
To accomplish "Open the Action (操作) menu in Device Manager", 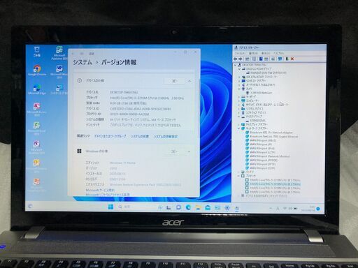I will pyautogui.click(x=253, y=53).
